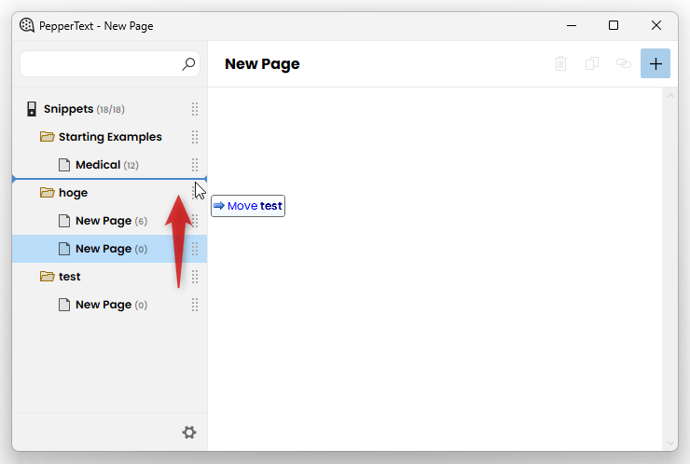Image resolution: width=690 pixels, height=464 pixels.
Task: Click the Starting Examples folder icon
Action: pos(47,137)
